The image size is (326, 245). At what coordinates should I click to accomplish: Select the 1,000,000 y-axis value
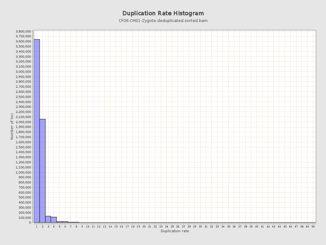tap(24, 172)
